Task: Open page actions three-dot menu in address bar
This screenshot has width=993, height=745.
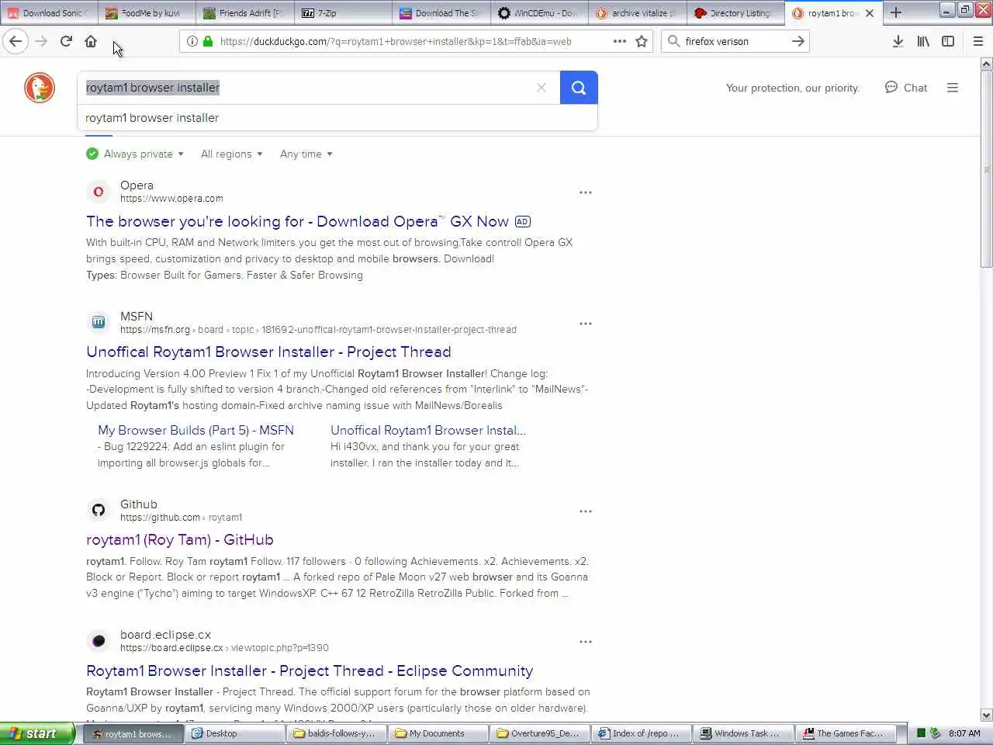Action: (x=619, y=41)
